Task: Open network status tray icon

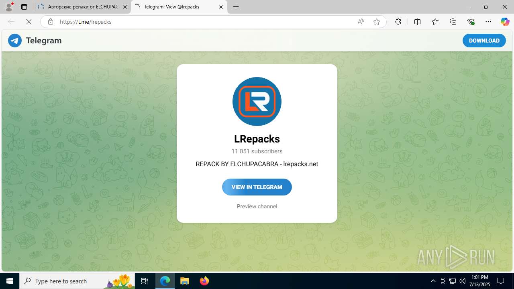Action: pyautogui.click(x=453, y=281)
